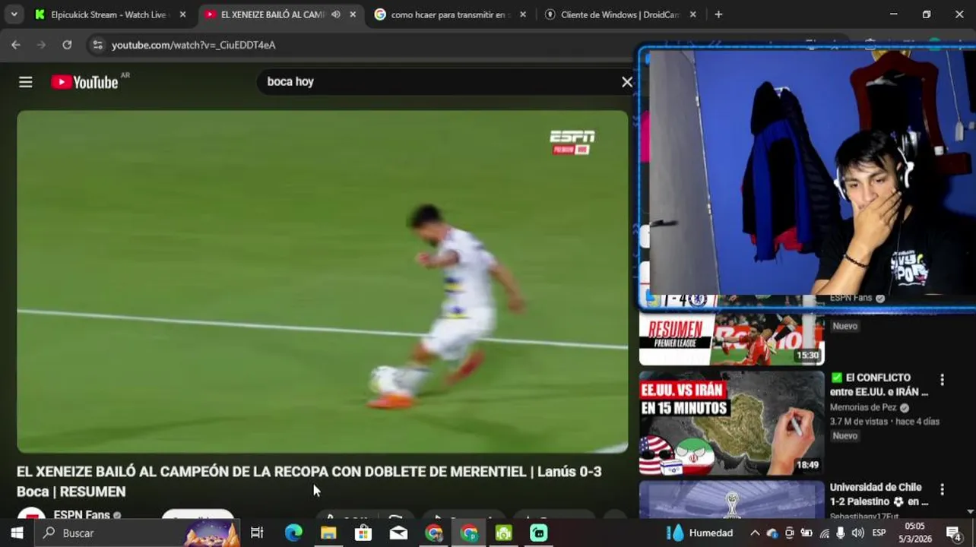
Task: Click the webcam overlay of the streamer
Action: click(x=807, y=179)
